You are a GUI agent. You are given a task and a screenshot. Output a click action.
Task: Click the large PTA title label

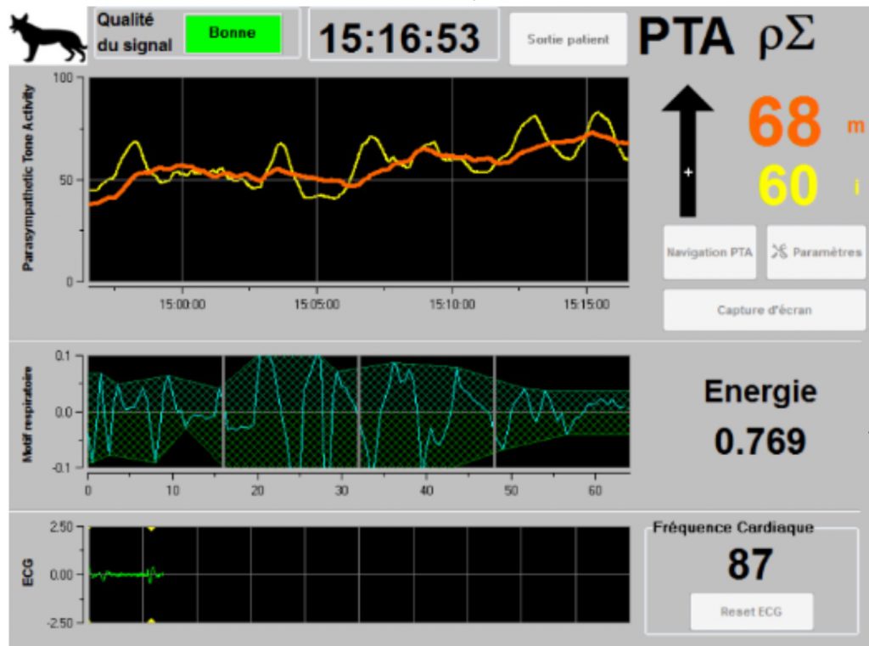pos(686,37)
